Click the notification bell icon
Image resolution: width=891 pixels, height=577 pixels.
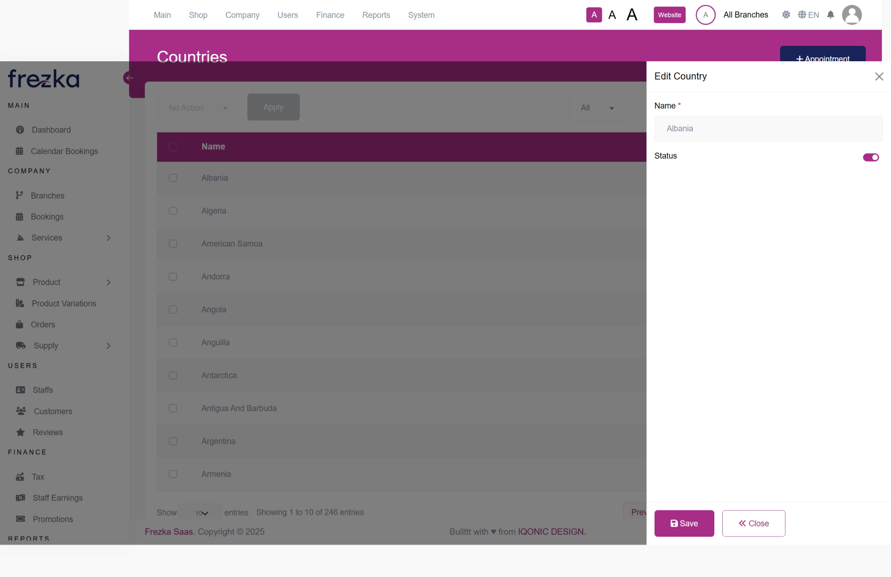pyautogui.click(x=830, y=15)
